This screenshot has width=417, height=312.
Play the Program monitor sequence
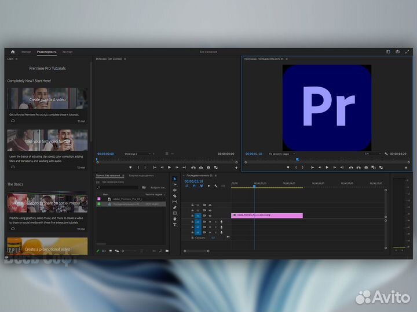[327, 168]
